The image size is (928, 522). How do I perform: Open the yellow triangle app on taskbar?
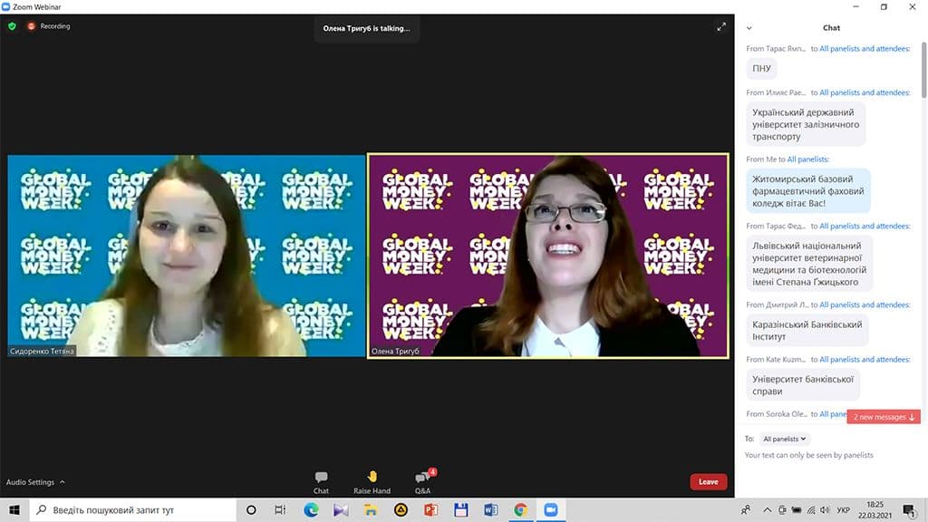coord(401,509)
